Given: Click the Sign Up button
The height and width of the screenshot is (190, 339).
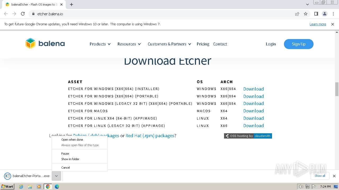Looking at the screenshot, I should click(299, 44).
